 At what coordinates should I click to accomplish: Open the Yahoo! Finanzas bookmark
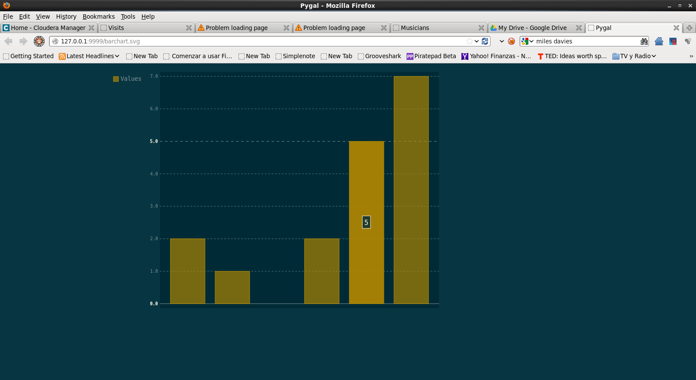click(496, 56)
